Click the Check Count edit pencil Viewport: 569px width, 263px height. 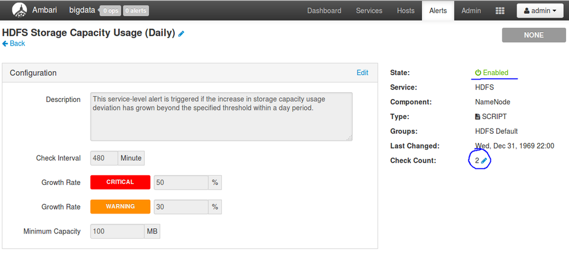[484, 161]
